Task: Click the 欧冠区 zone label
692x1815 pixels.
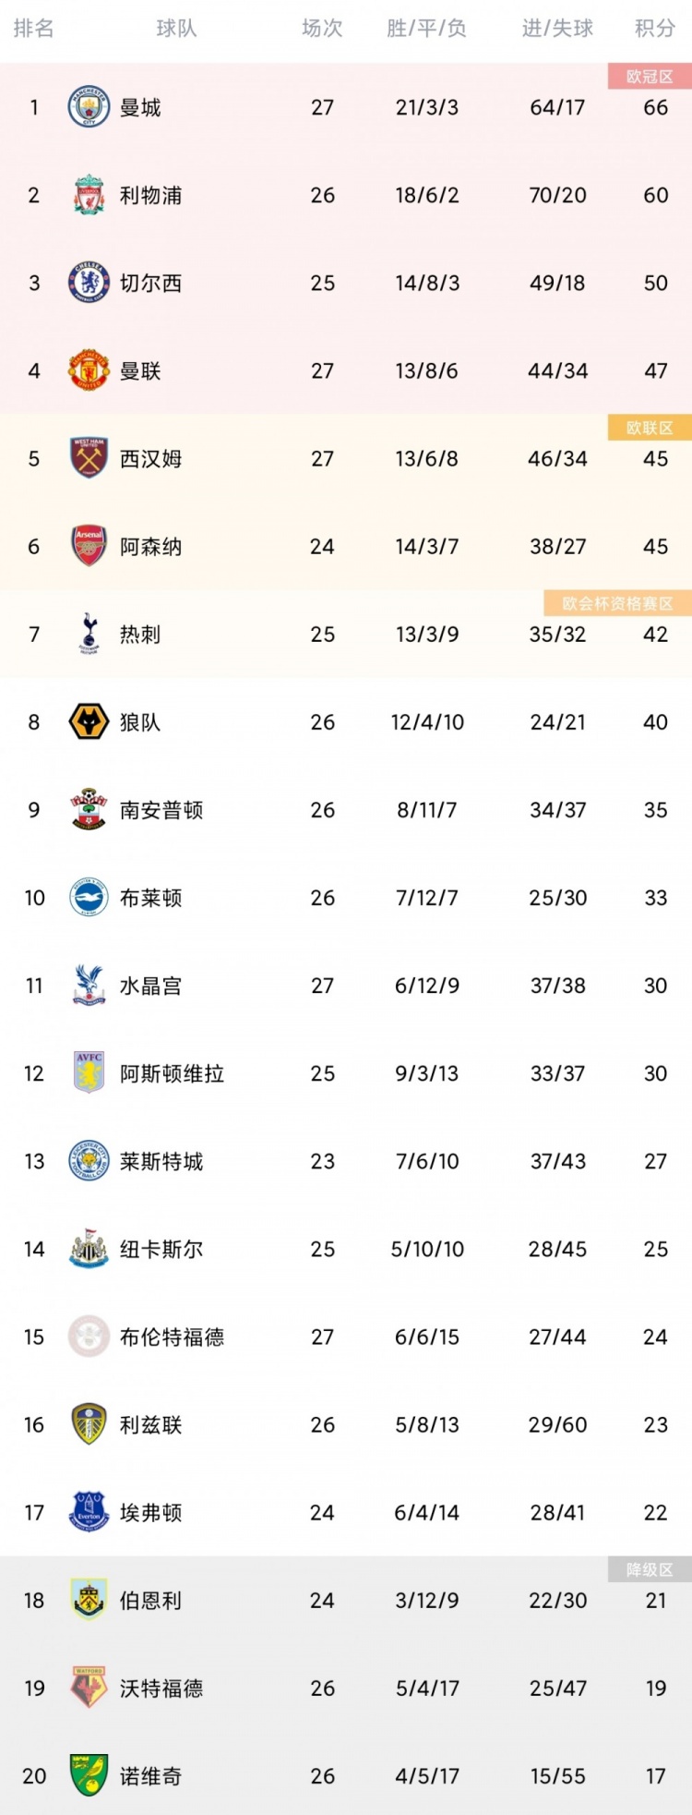Action: 650,77
